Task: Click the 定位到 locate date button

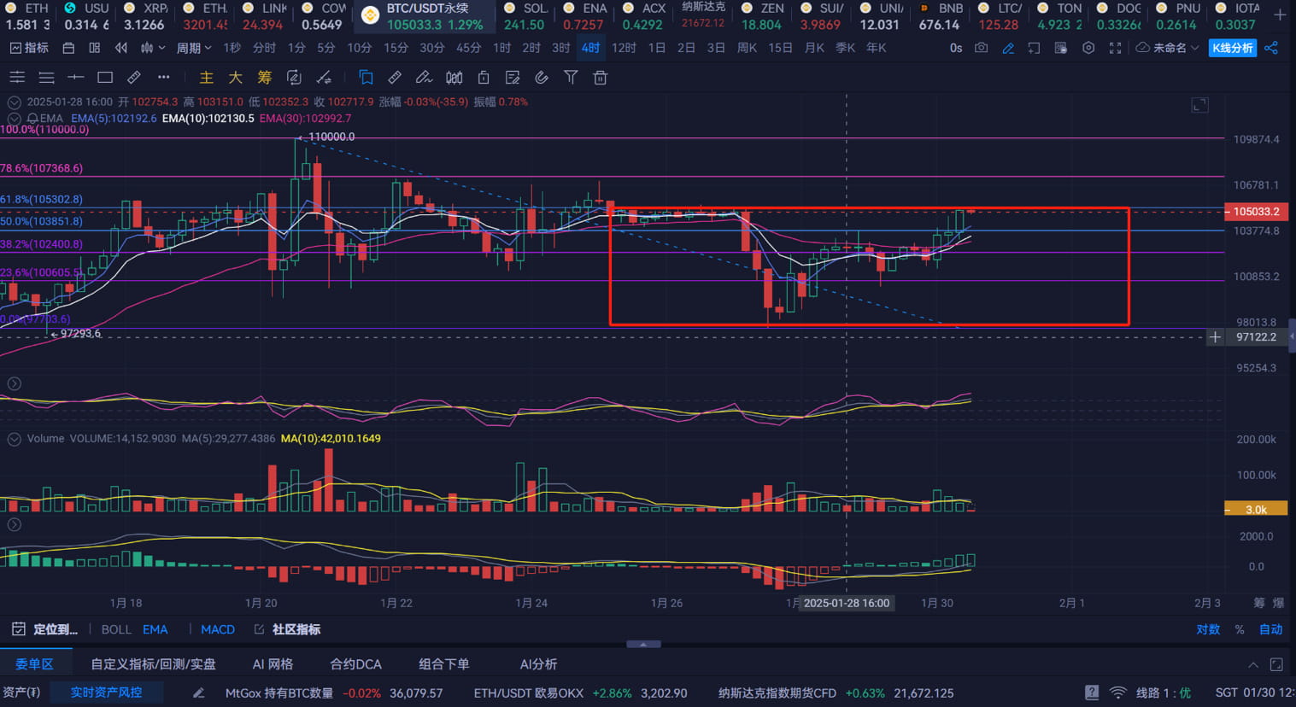Action: click(45, 629)
